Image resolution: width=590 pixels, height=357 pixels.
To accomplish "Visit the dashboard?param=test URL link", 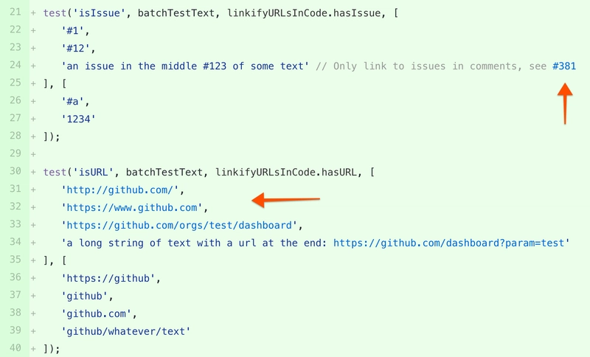I will point(451,243).
